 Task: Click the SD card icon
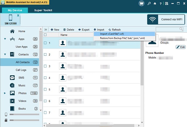click(x=6, y=120)
